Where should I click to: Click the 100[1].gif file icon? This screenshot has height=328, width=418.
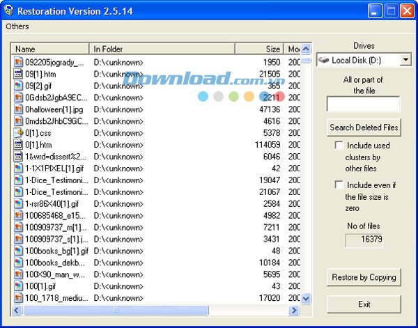19,286
